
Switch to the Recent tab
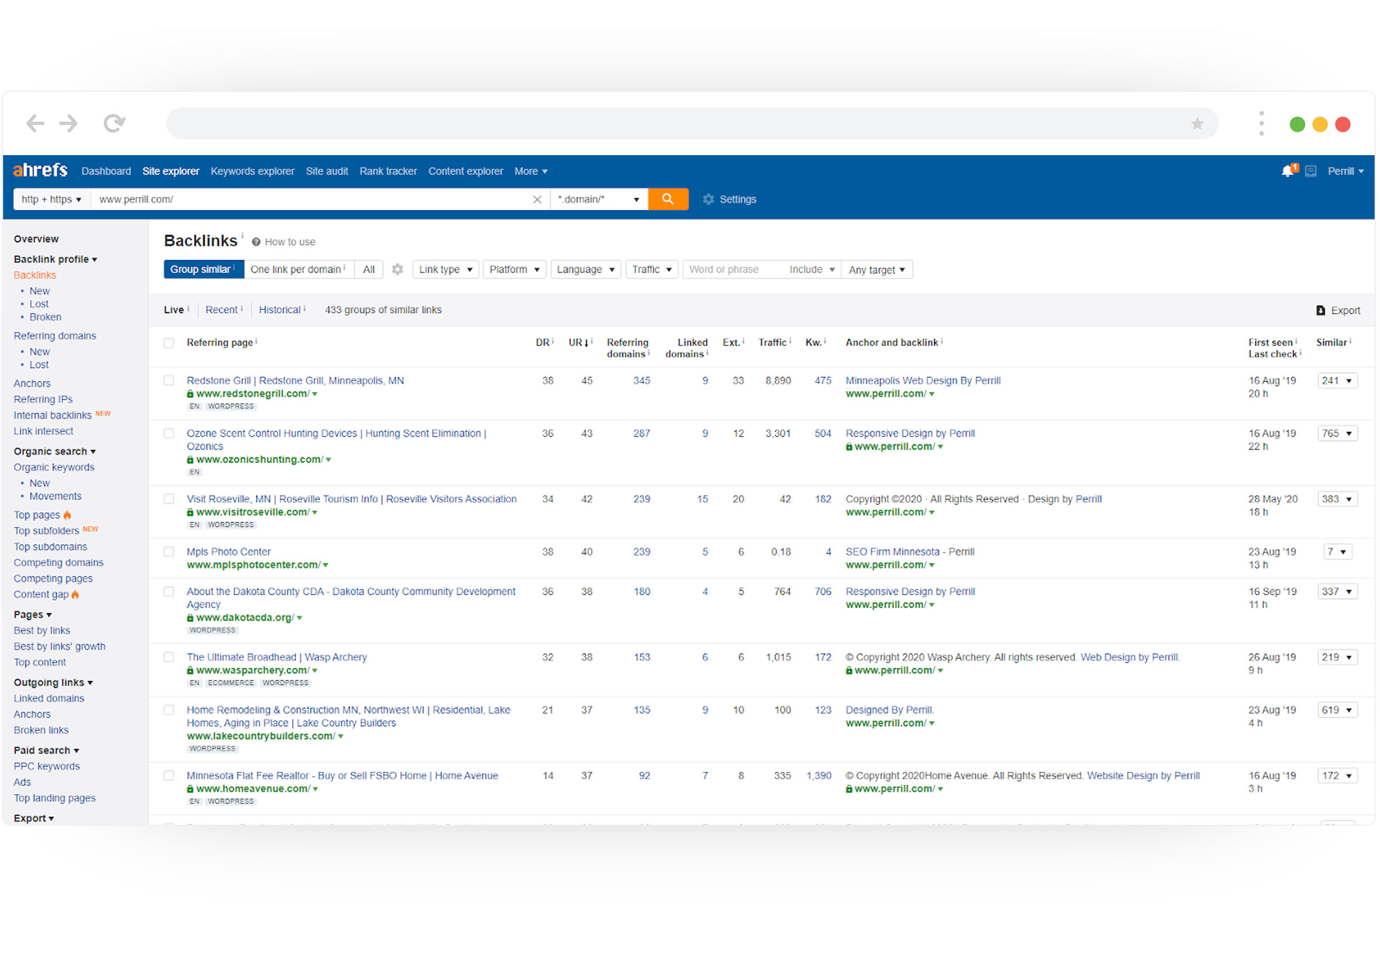pyautogui.click(x=222, y=310)
